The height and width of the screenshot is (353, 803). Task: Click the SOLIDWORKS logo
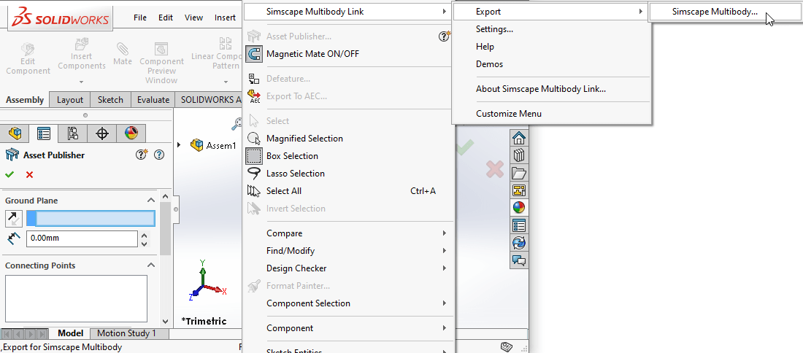pos(61,18)
